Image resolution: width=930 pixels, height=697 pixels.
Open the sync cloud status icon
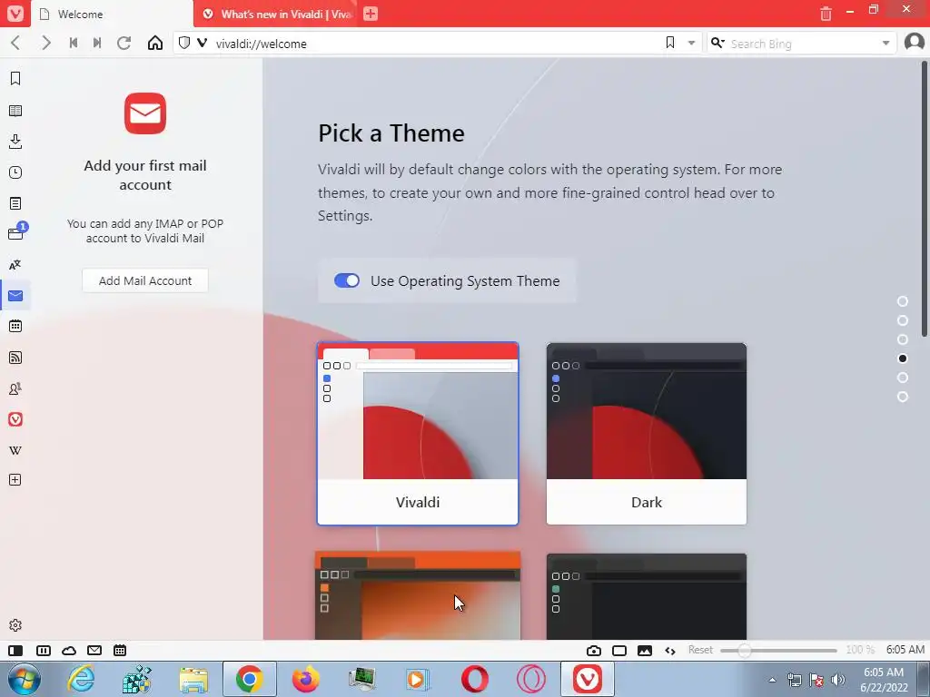[x=69, y=651]
